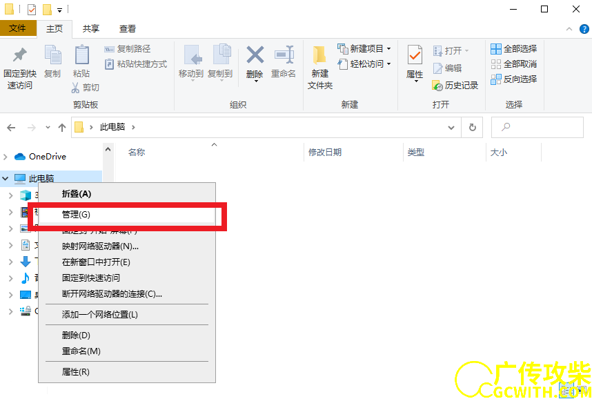Select OneDrive in the navigation pane
Image resolution: width=592 pixels, height=399 pixels.
coord(48,157)
